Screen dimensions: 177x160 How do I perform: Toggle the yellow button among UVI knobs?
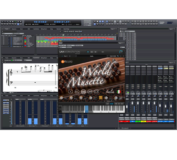101,98
